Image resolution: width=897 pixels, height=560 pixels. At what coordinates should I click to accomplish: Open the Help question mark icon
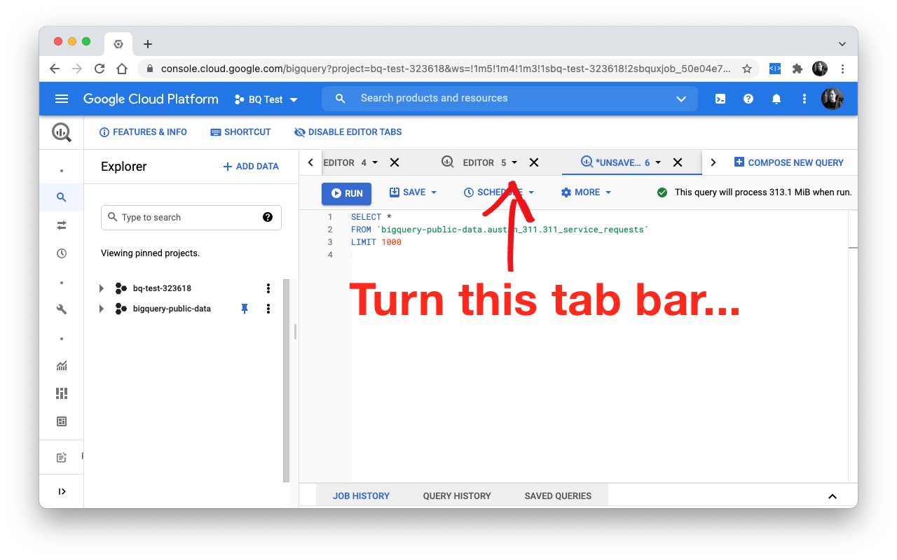pos(748,99)
